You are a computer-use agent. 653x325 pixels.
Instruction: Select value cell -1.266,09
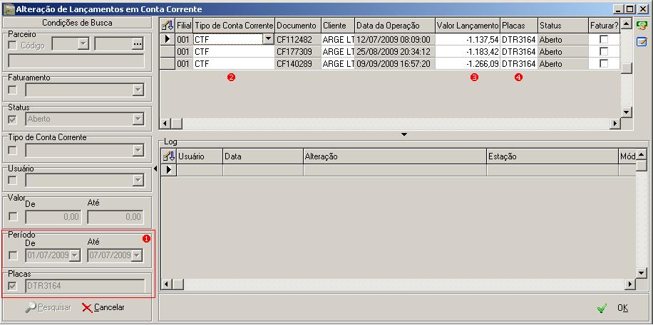467,63
